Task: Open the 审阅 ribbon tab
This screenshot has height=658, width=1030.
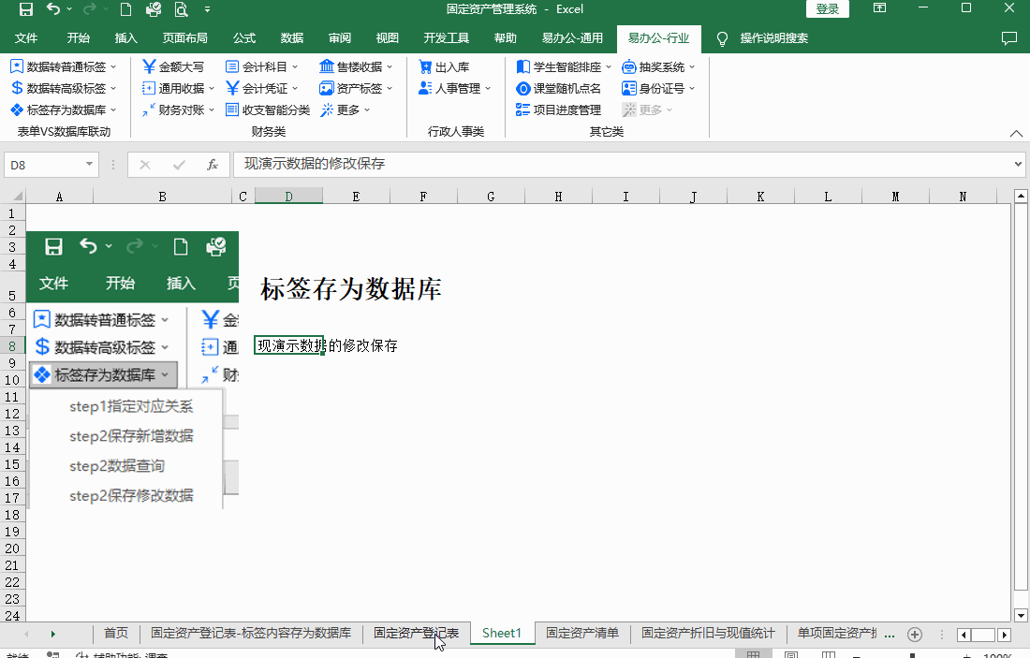Action: coord(340,38)
